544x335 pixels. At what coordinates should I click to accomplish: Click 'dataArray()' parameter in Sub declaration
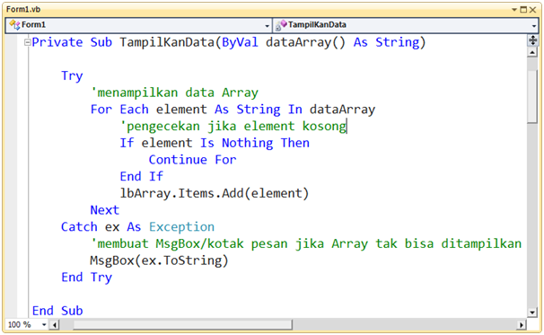[x=305, y=42]
